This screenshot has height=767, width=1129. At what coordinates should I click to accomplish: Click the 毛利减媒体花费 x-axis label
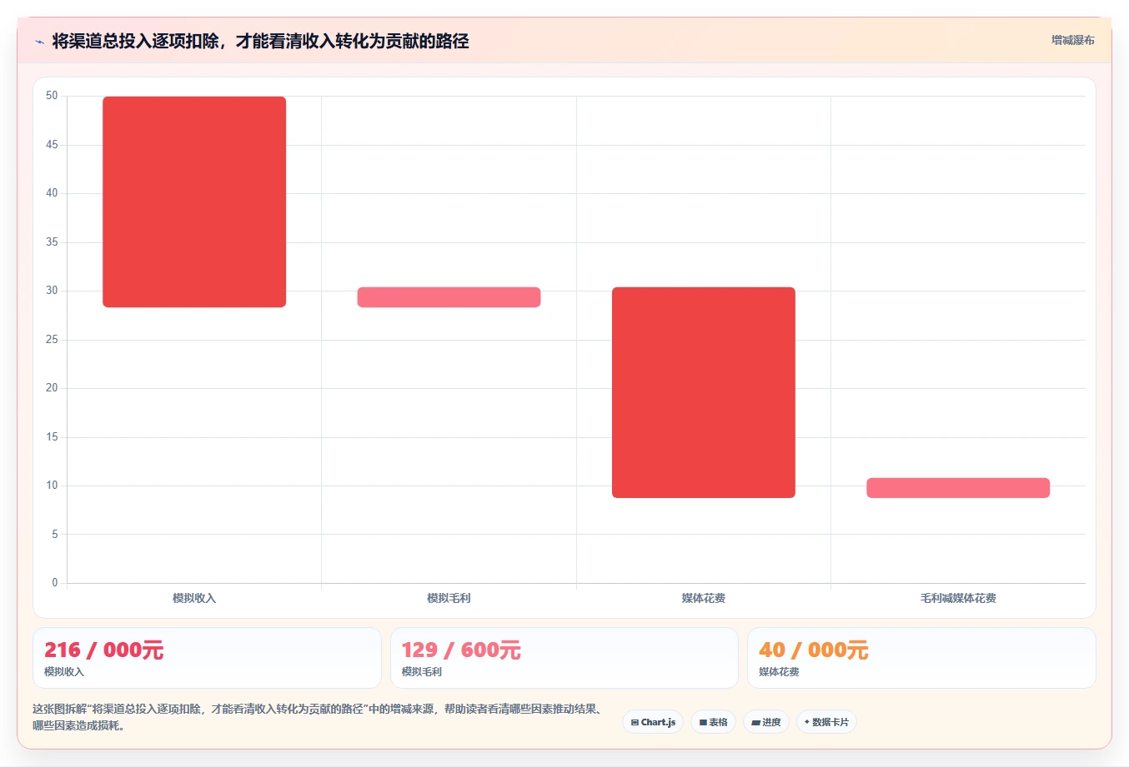(958, 598)
